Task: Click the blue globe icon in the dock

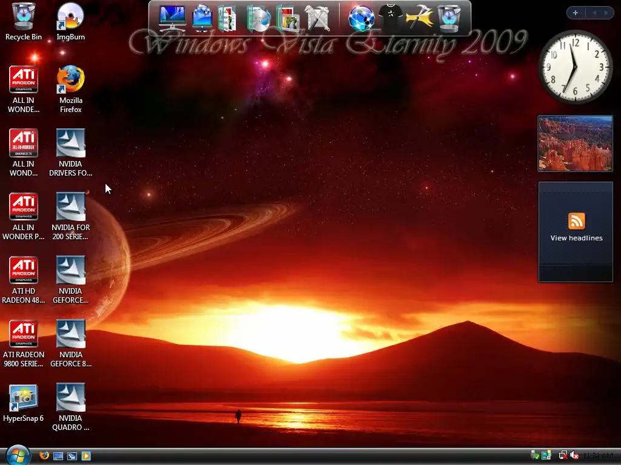Action: (361, 18)
